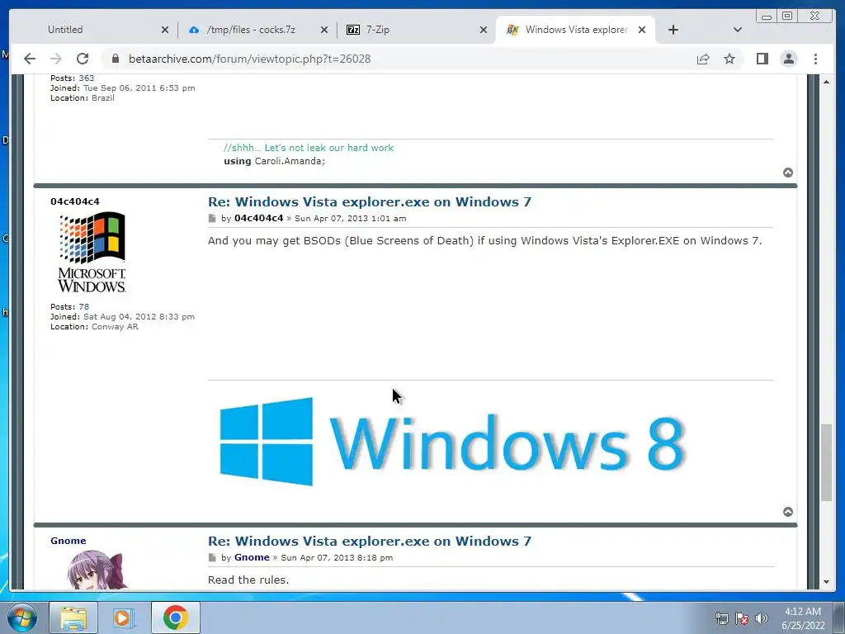Jump to top from Brazil user's post
The height and width of the screenshot is (634, 845).
788,173
